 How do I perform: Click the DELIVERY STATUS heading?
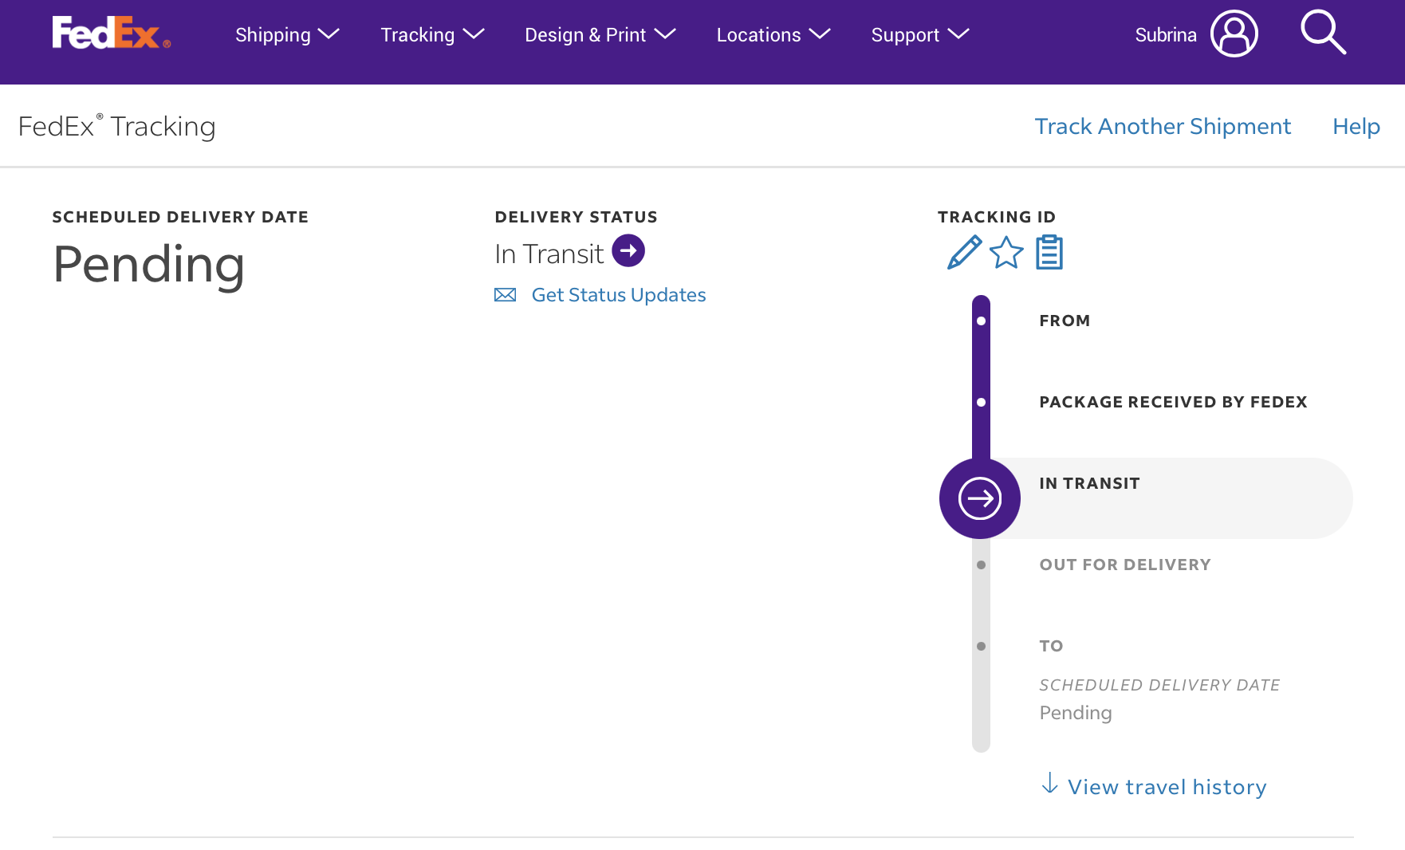(x=576, y=217)
